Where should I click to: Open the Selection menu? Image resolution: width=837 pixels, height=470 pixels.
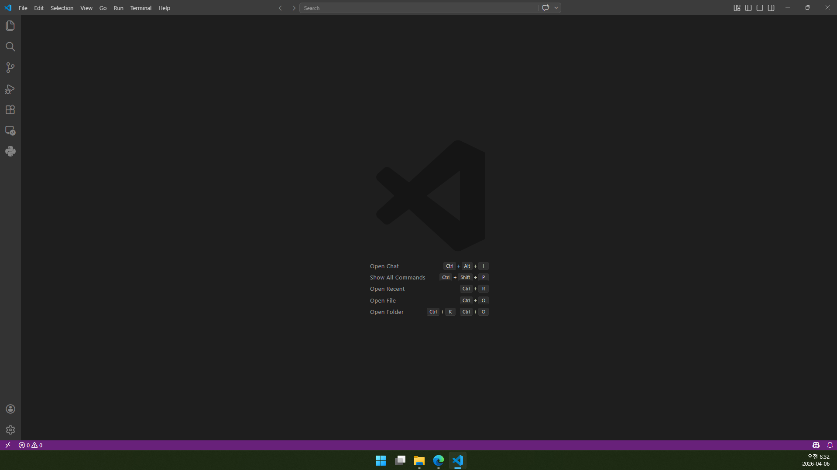62,8
